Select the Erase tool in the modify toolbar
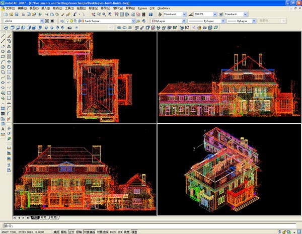The height and width of the screenshot is (234, 302). [x=10, y=35]
